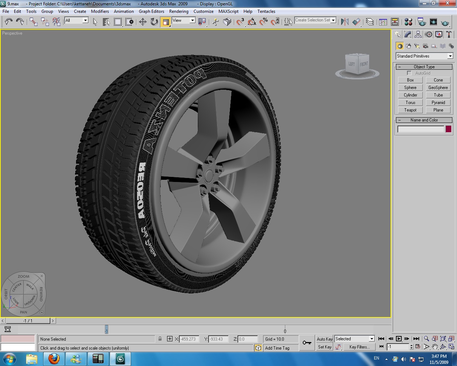
Task: Click the object name input field
Action: (x=421, y=129)
